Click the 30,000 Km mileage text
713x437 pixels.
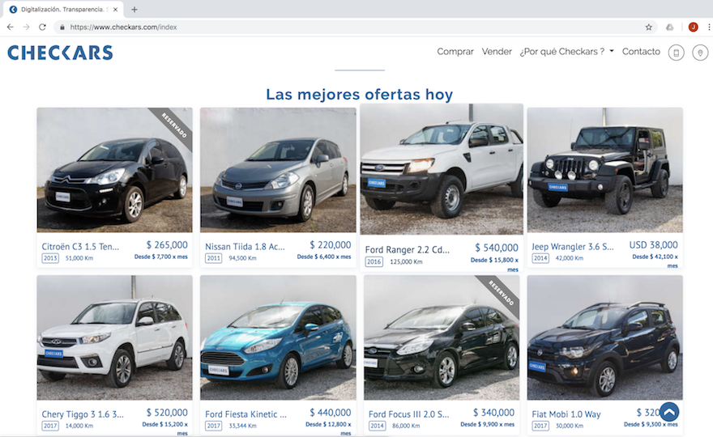click(x=570, y=426)
